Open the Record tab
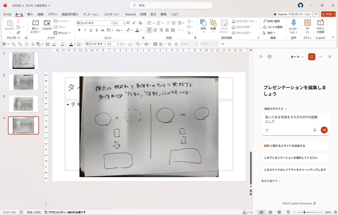The width and height of the screenshot is (338, 215). point(131,14)
